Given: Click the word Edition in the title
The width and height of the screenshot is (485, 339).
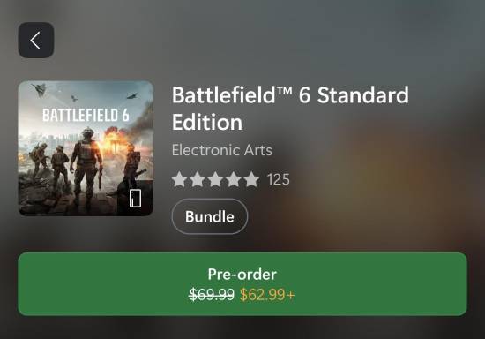Looking at the screenshot, I should pyautogui.click(x=207, y=122).
